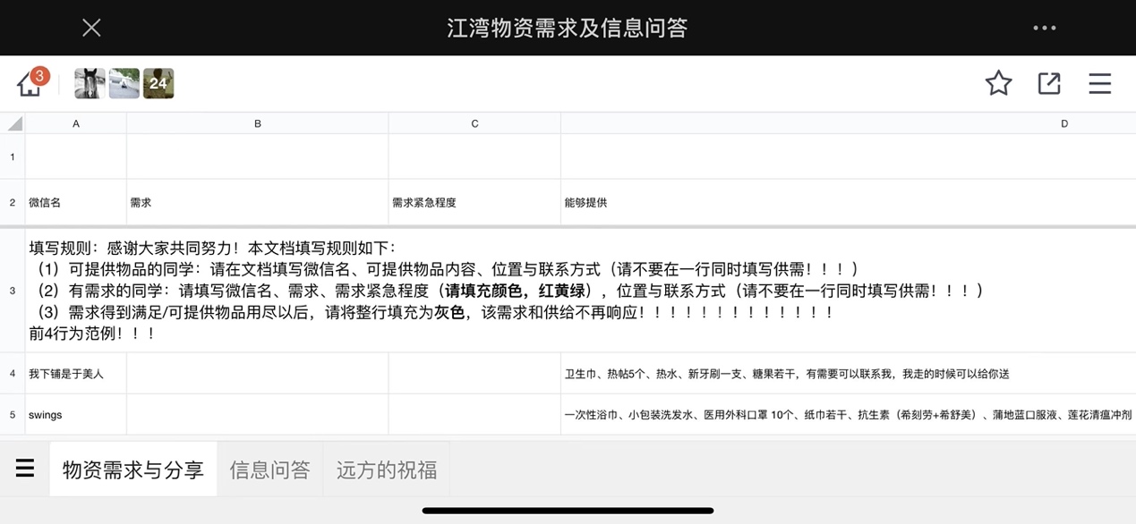Click the 微信名 header cell
The width and height of the screenshot is (1136, 524).
tap(76, 203)
